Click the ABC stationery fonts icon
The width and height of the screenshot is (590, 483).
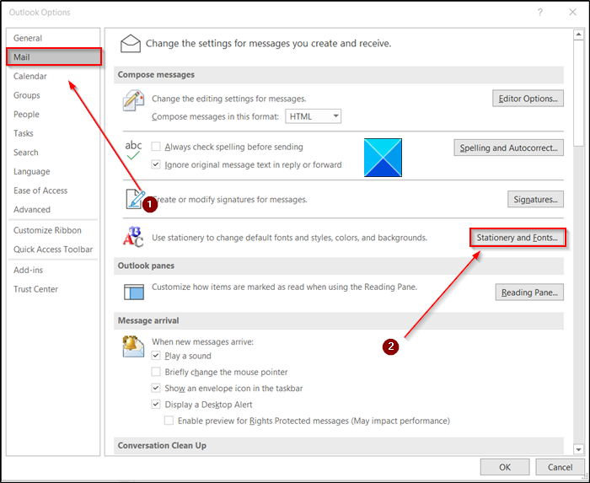pos(133,237)
